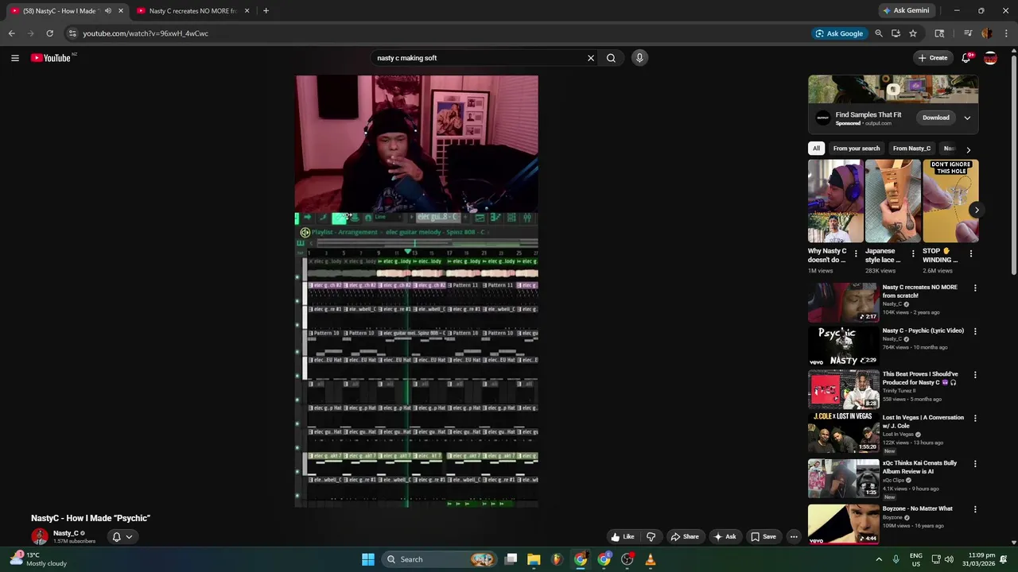The image size is (1018, 572).
Task: Click Ask Gemini in the title bar
Action: [x=906, y=11]
